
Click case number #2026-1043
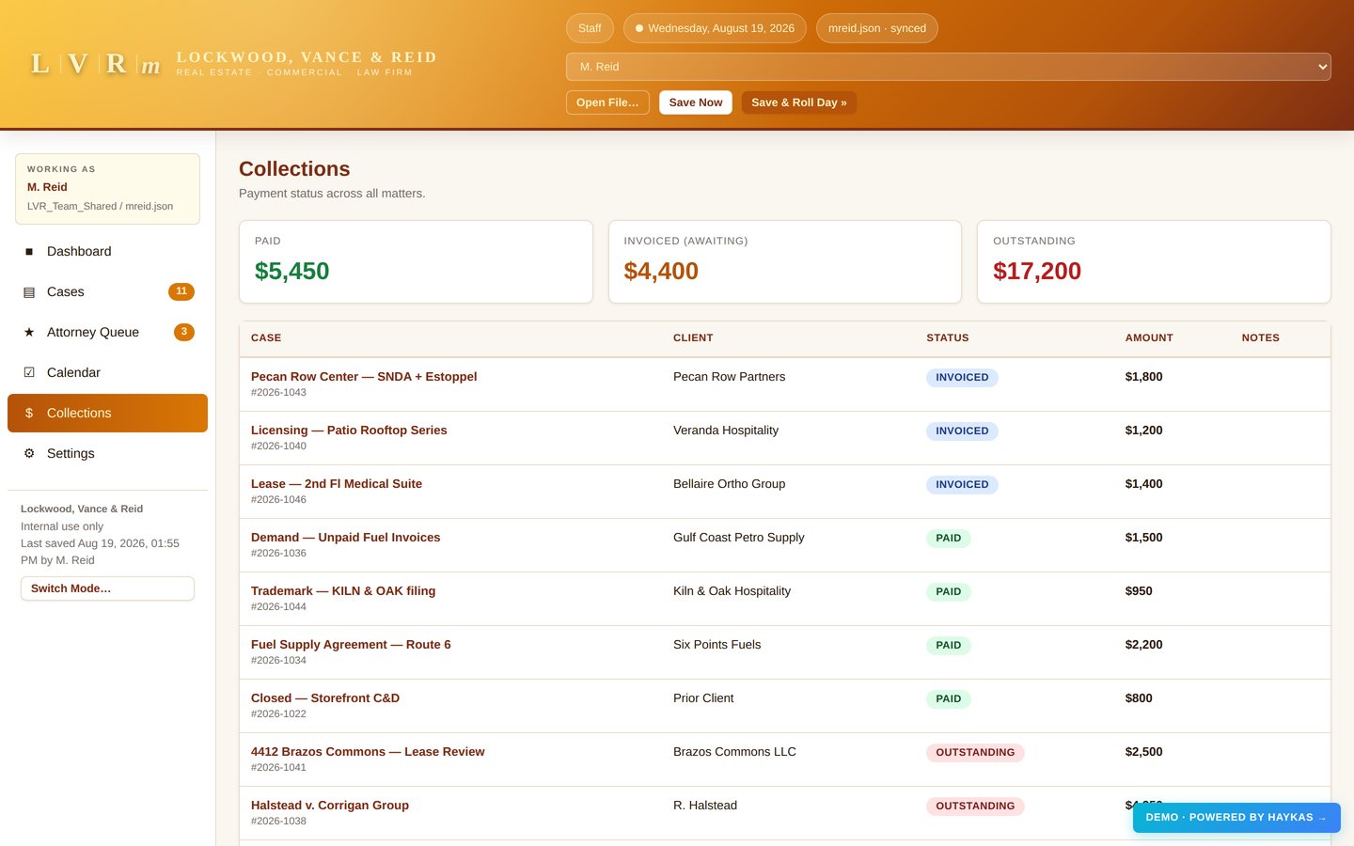[278, 393]
